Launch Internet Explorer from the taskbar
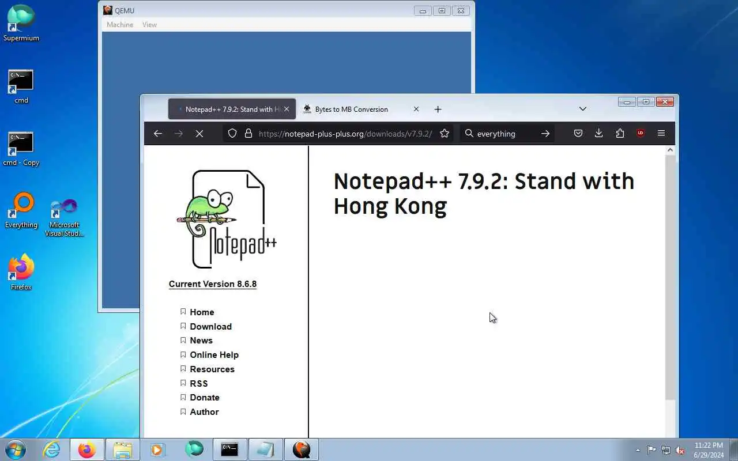This screenshot has width=738, height=461. (x=52, y=449)
